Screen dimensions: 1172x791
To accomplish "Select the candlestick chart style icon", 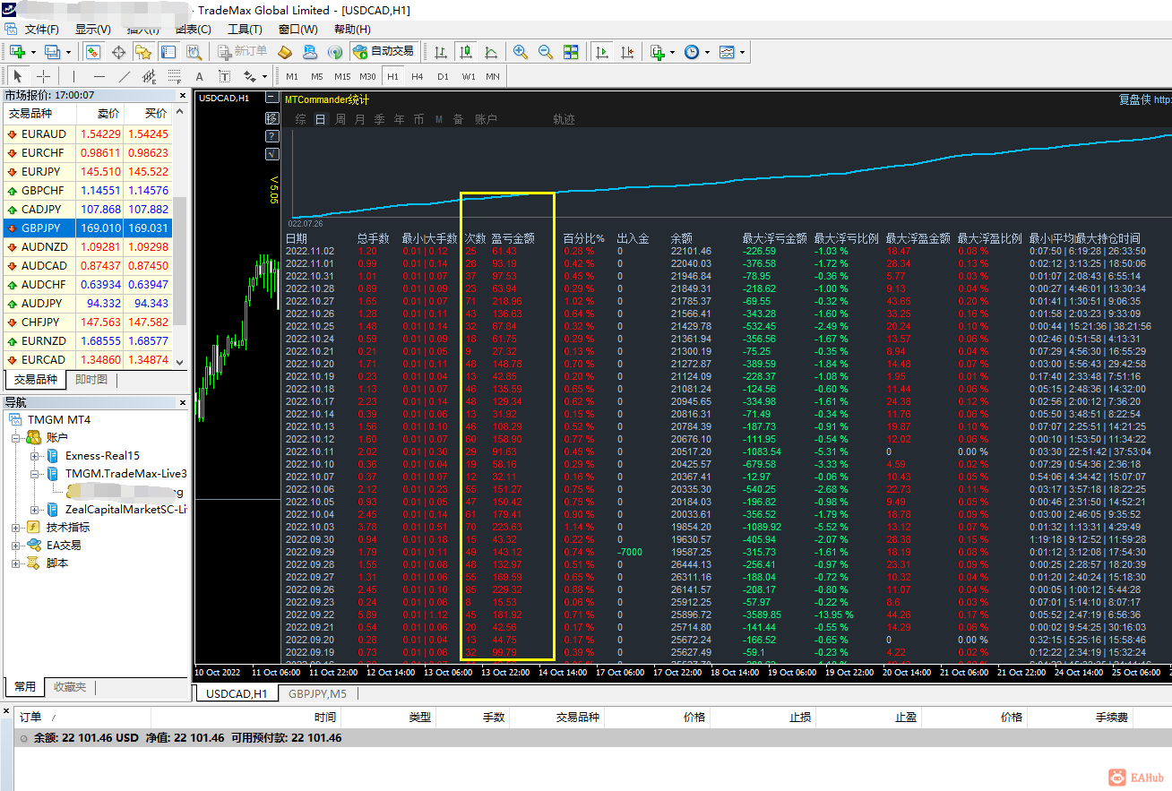I will click(466, 52).
